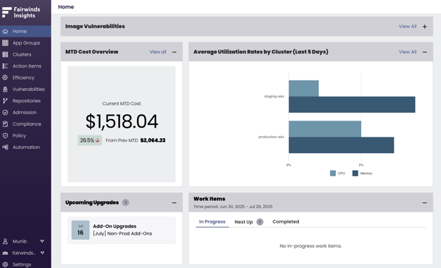This screenshot has width=441, height=268.
Task: Open the fairwinds organization dropdown
Action: [x=42, y=253]
